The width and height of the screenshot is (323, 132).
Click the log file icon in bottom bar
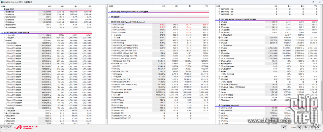[306, 127]
